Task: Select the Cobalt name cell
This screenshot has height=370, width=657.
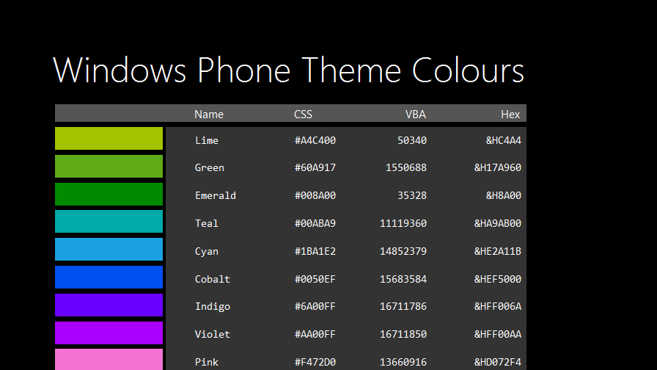Action: (213, 279)
